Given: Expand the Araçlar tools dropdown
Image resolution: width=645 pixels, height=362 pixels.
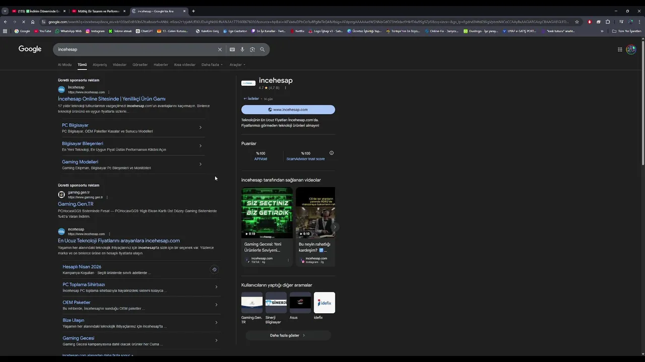Looking at the screenshot, I should (x=237, y=64).
